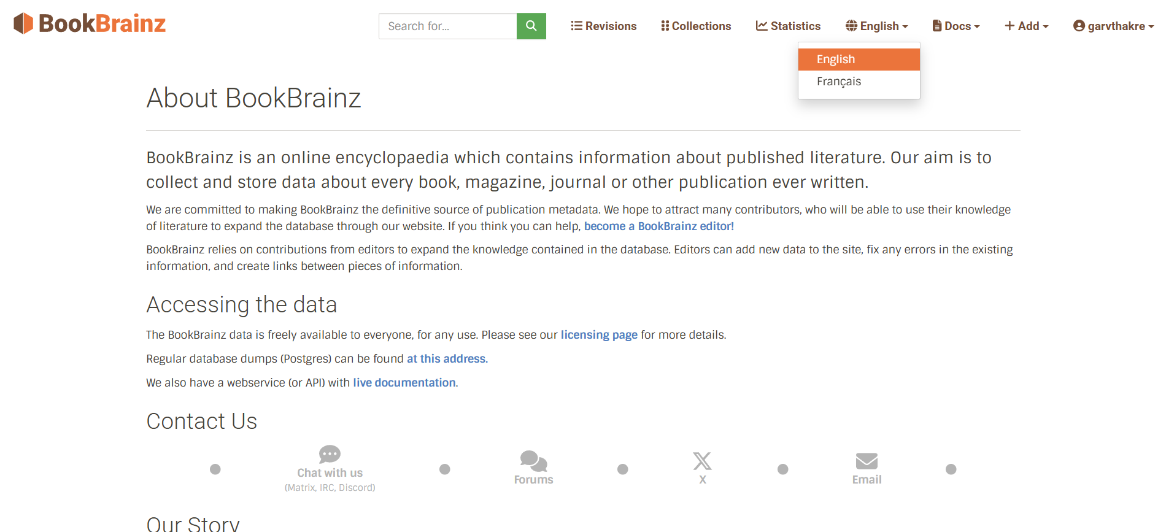
Task: Click the Statistics chart icon
Action: pyautogui.click(x=762, y=26)
